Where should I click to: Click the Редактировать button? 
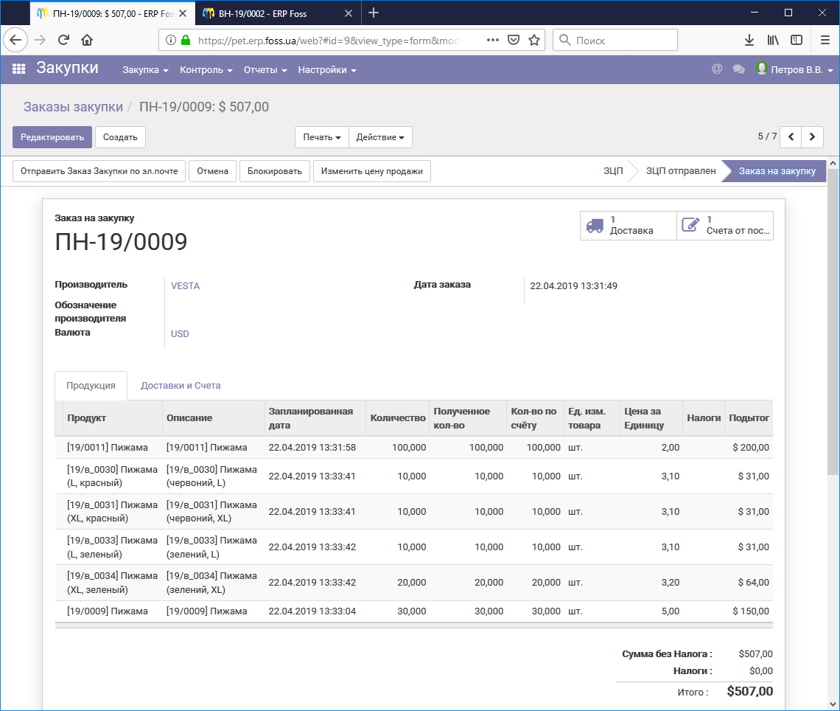point(52,137)
